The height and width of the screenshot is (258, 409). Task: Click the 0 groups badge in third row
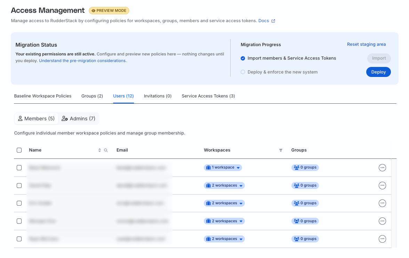point(305,203)
